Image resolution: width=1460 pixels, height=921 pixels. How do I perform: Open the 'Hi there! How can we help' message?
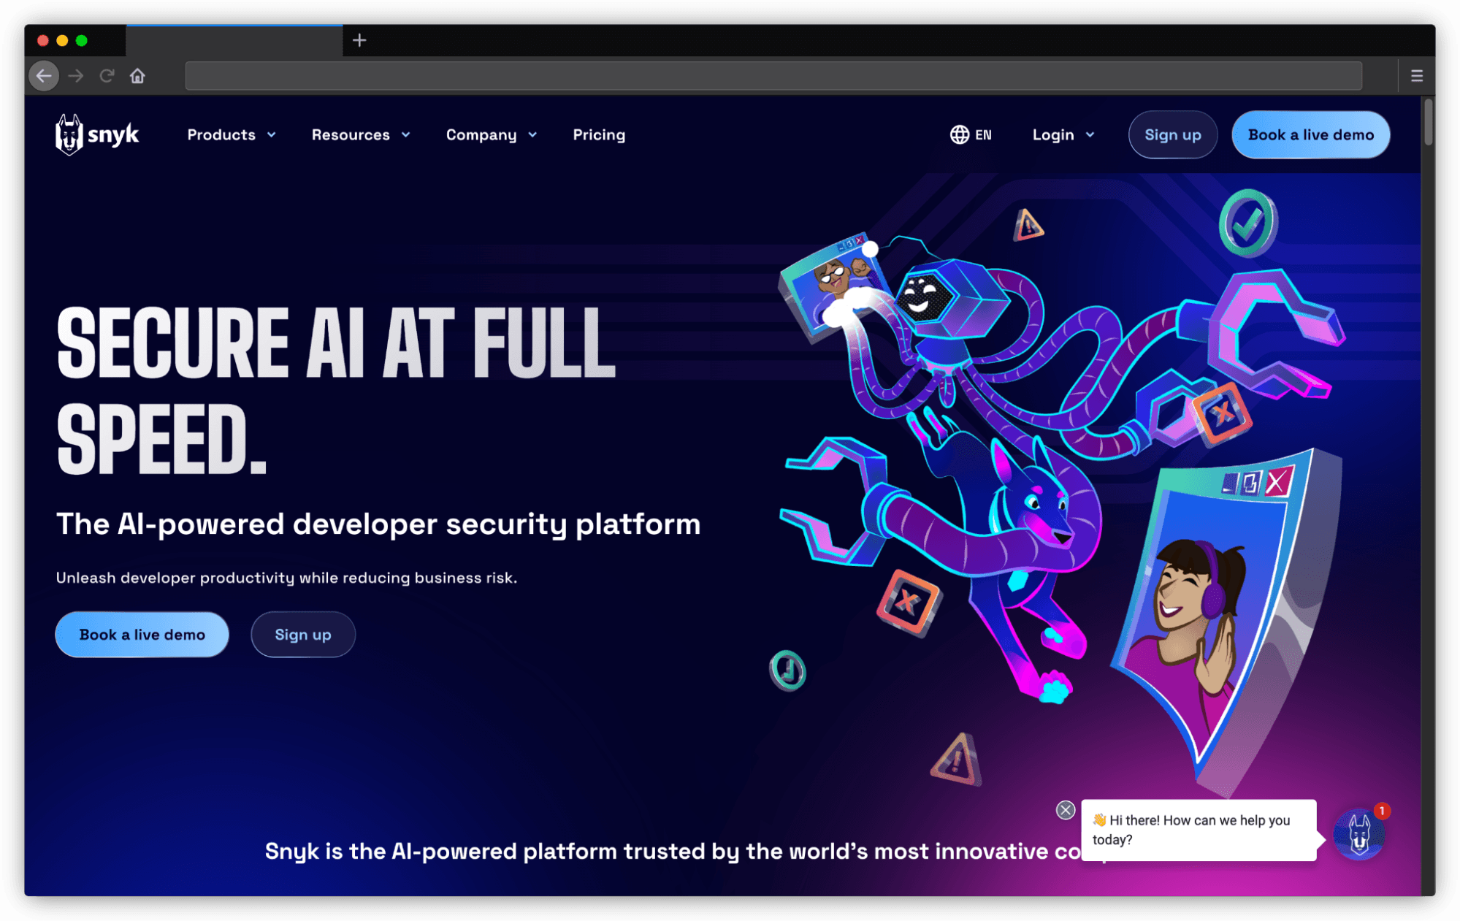[x=1199, y=830]
